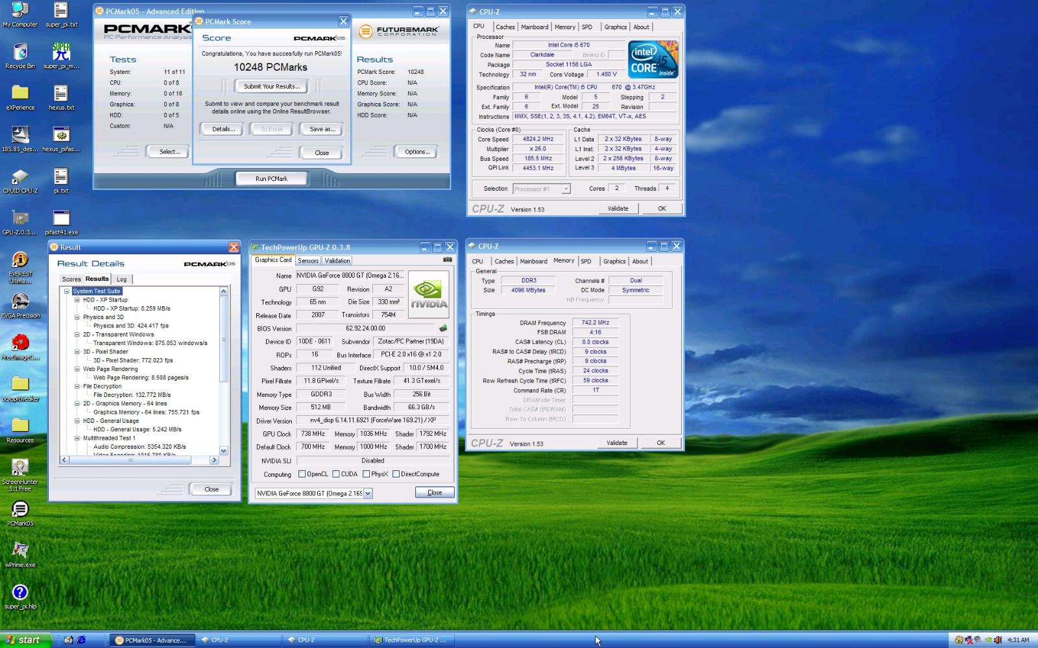Click vertical scrollbar down arrow in Result
This screenshot has height=648, width=1038.
click(224, 451)
